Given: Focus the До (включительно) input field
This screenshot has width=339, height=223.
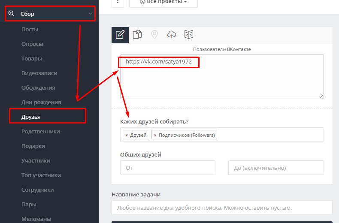Looking at the screenshot, I should click(x=276, y=168).
